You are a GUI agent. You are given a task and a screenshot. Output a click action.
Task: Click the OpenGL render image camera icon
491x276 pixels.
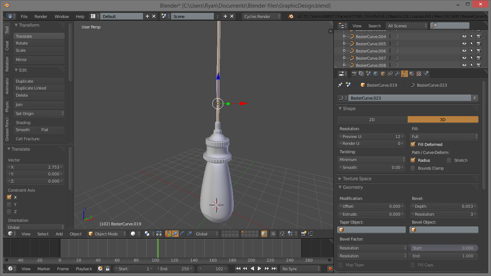pos(303,234)
